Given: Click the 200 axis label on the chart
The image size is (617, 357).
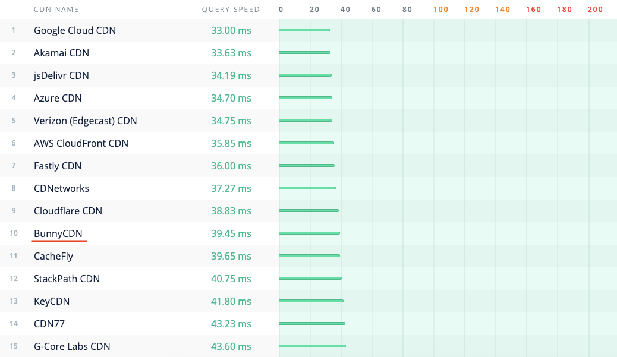Looking at the screenshot, I should click(595, 10).
